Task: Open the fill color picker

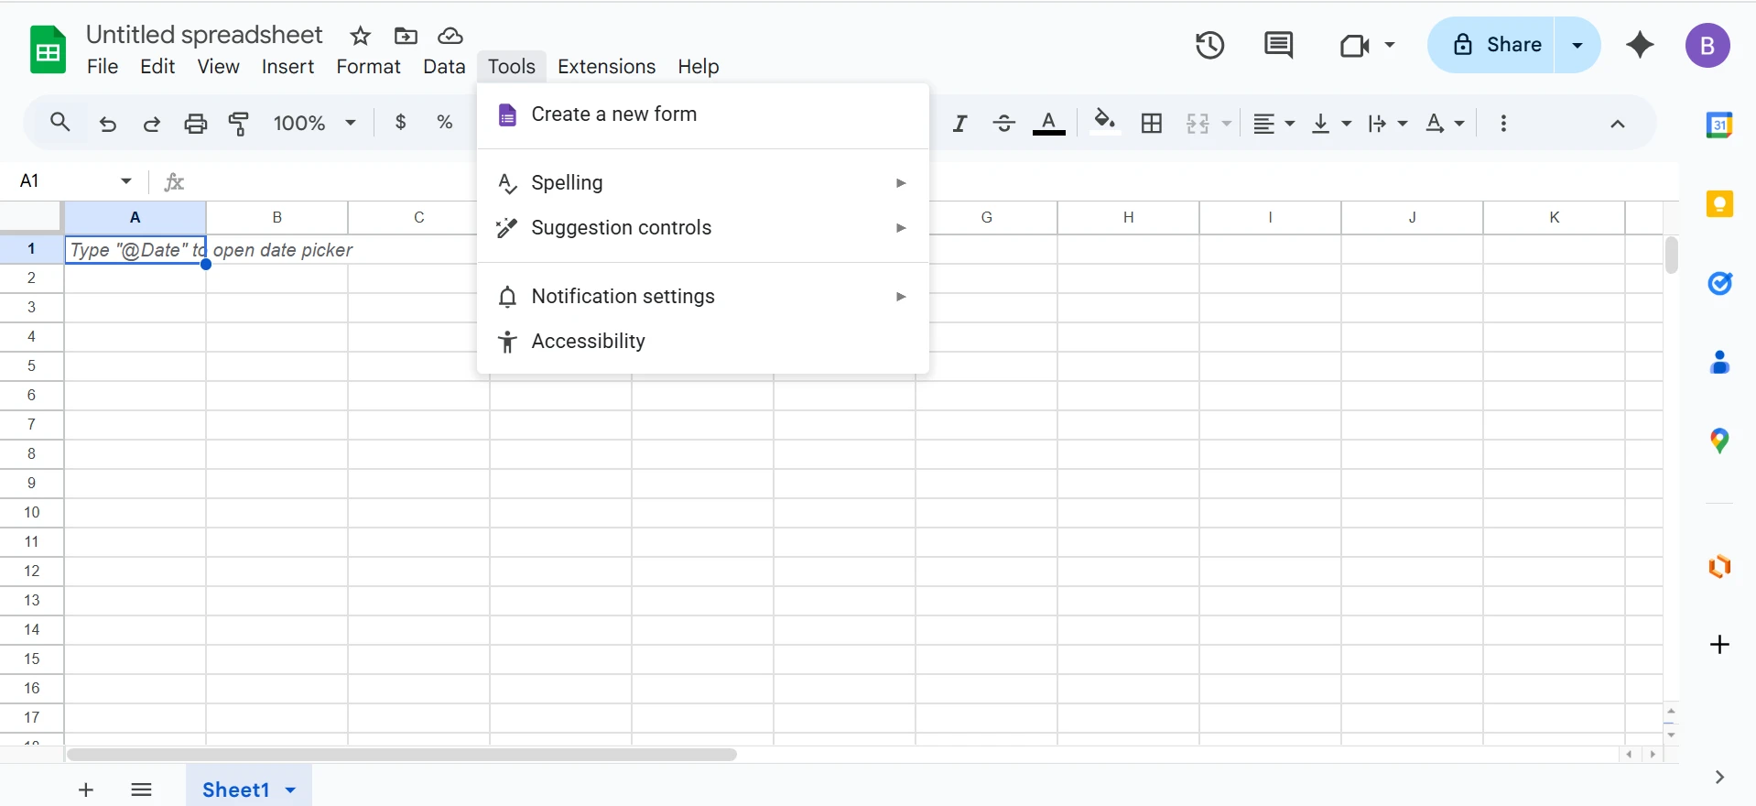Action: tap(1105, 123)
